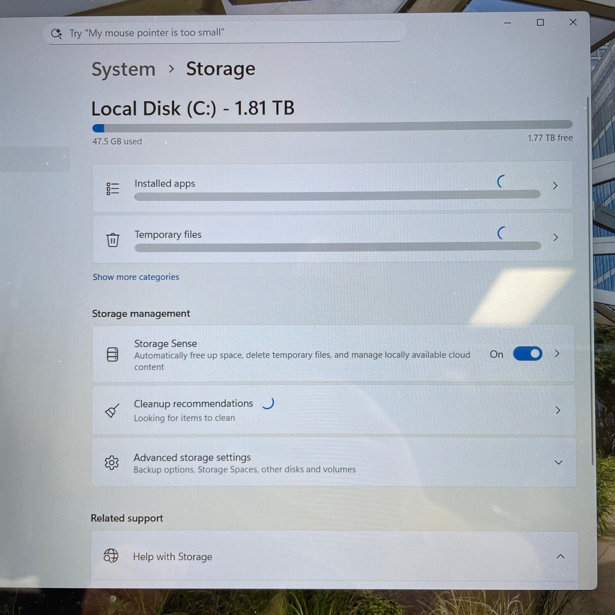Click the Temporary files trash icon

coord(112,240)
